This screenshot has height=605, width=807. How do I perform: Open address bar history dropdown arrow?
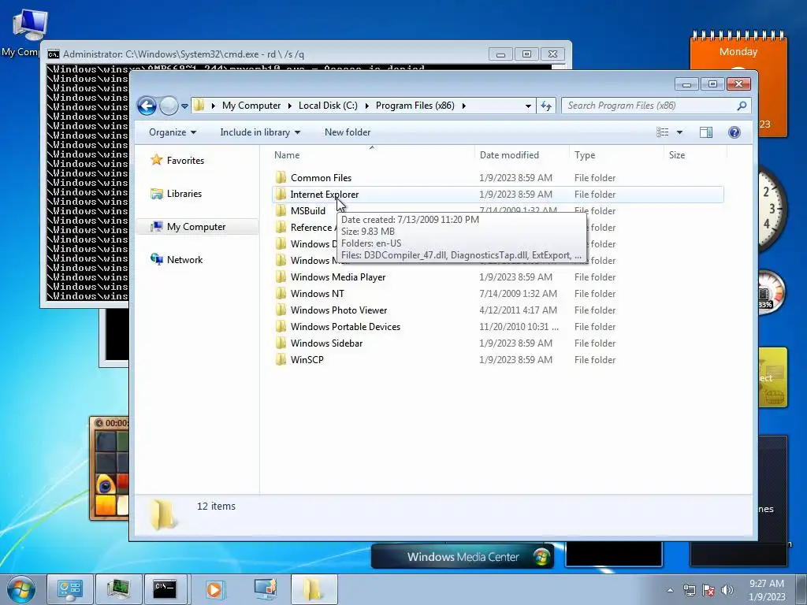click(x=528, y=106)
